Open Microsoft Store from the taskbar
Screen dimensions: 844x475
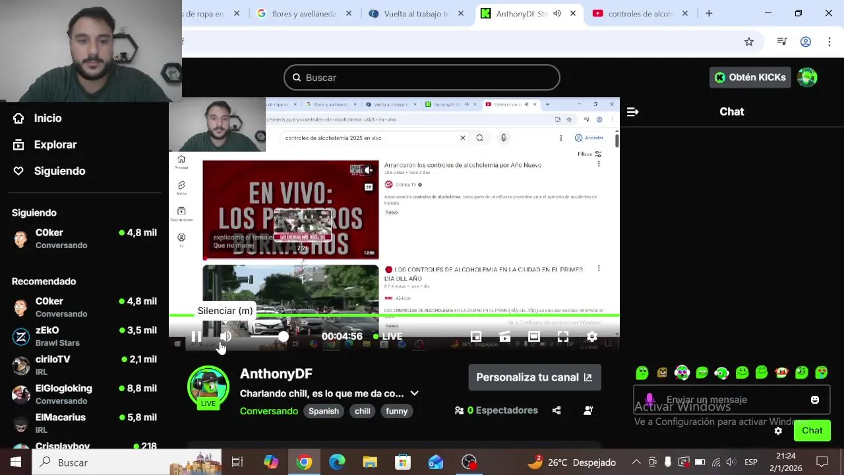[403, 462]
